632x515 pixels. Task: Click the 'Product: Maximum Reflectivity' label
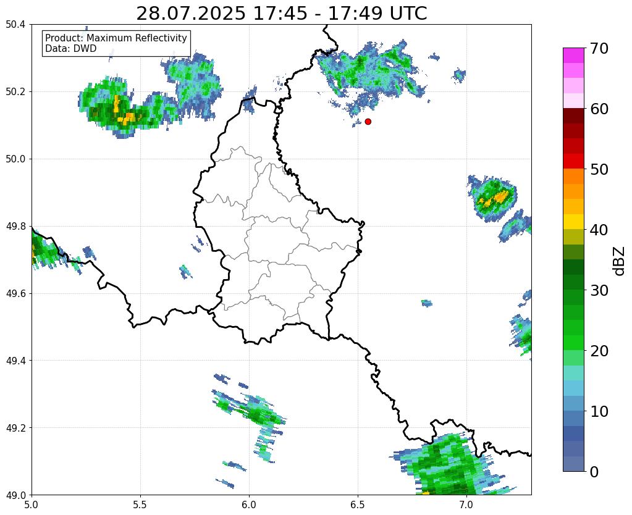pyautogui.click(x=116, y=38)
